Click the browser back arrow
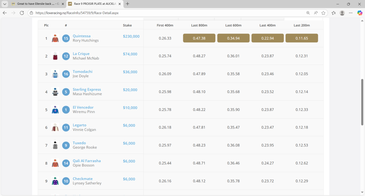This screenshot has width=365, height=196. pyautogui.click(x=5, y=13)
